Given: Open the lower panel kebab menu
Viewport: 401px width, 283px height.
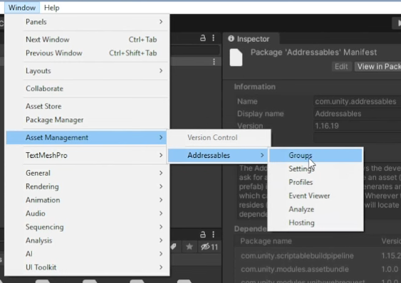Looking at the screenshot, I should pos(213,235).
